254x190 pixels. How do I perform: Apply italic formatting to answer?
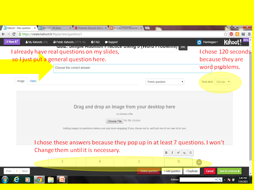172,153
